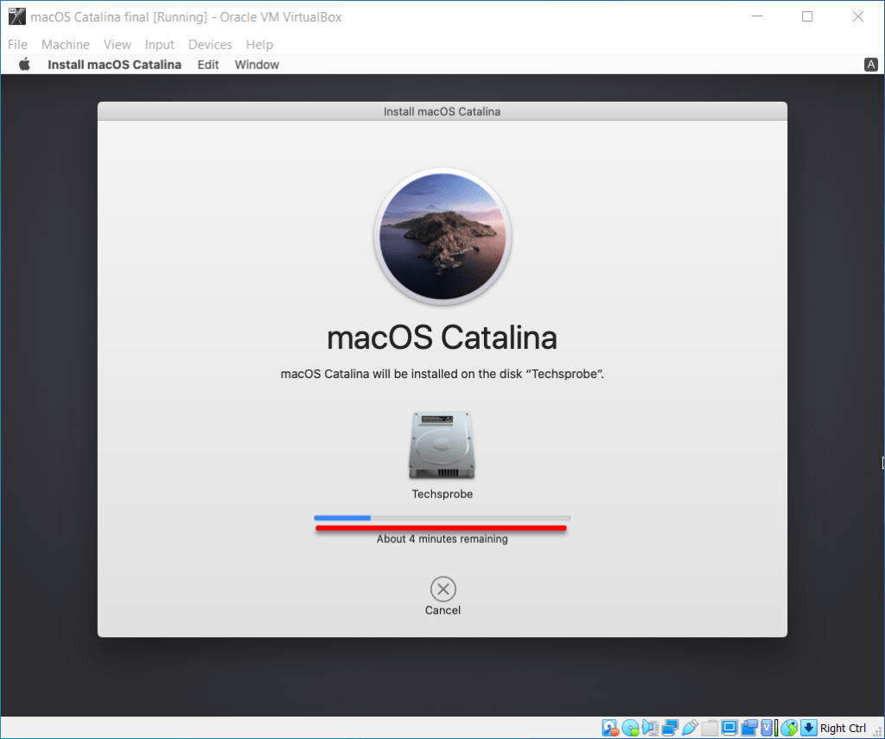Open the Window menu in macOS
Screen dimensions: 885x739
click(x=257, y=64)
